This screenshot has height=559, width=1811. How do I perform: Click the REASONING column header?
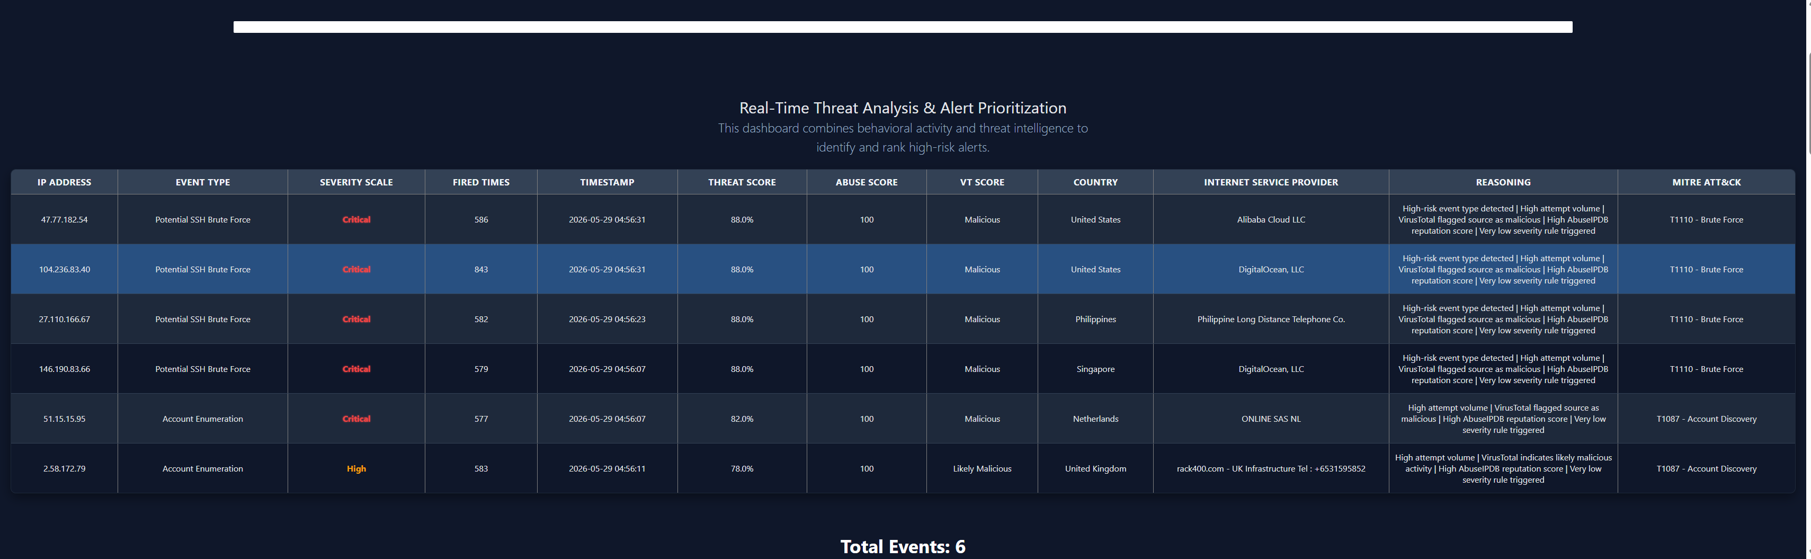[x=1503, y=182]
